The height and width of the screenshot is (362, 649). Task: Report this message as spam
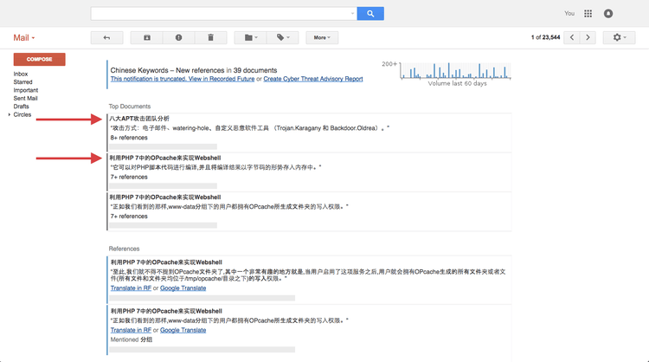178,37
